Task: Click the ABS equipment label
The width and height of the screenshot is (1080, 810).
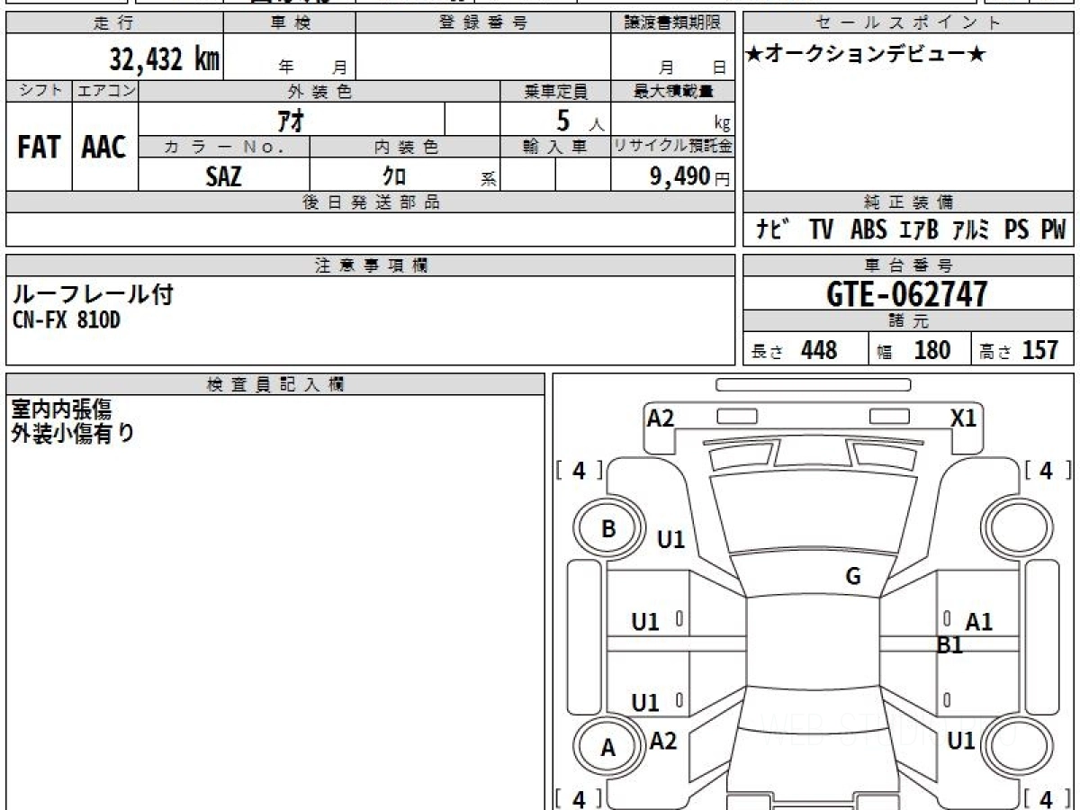Action: [868, 229]
